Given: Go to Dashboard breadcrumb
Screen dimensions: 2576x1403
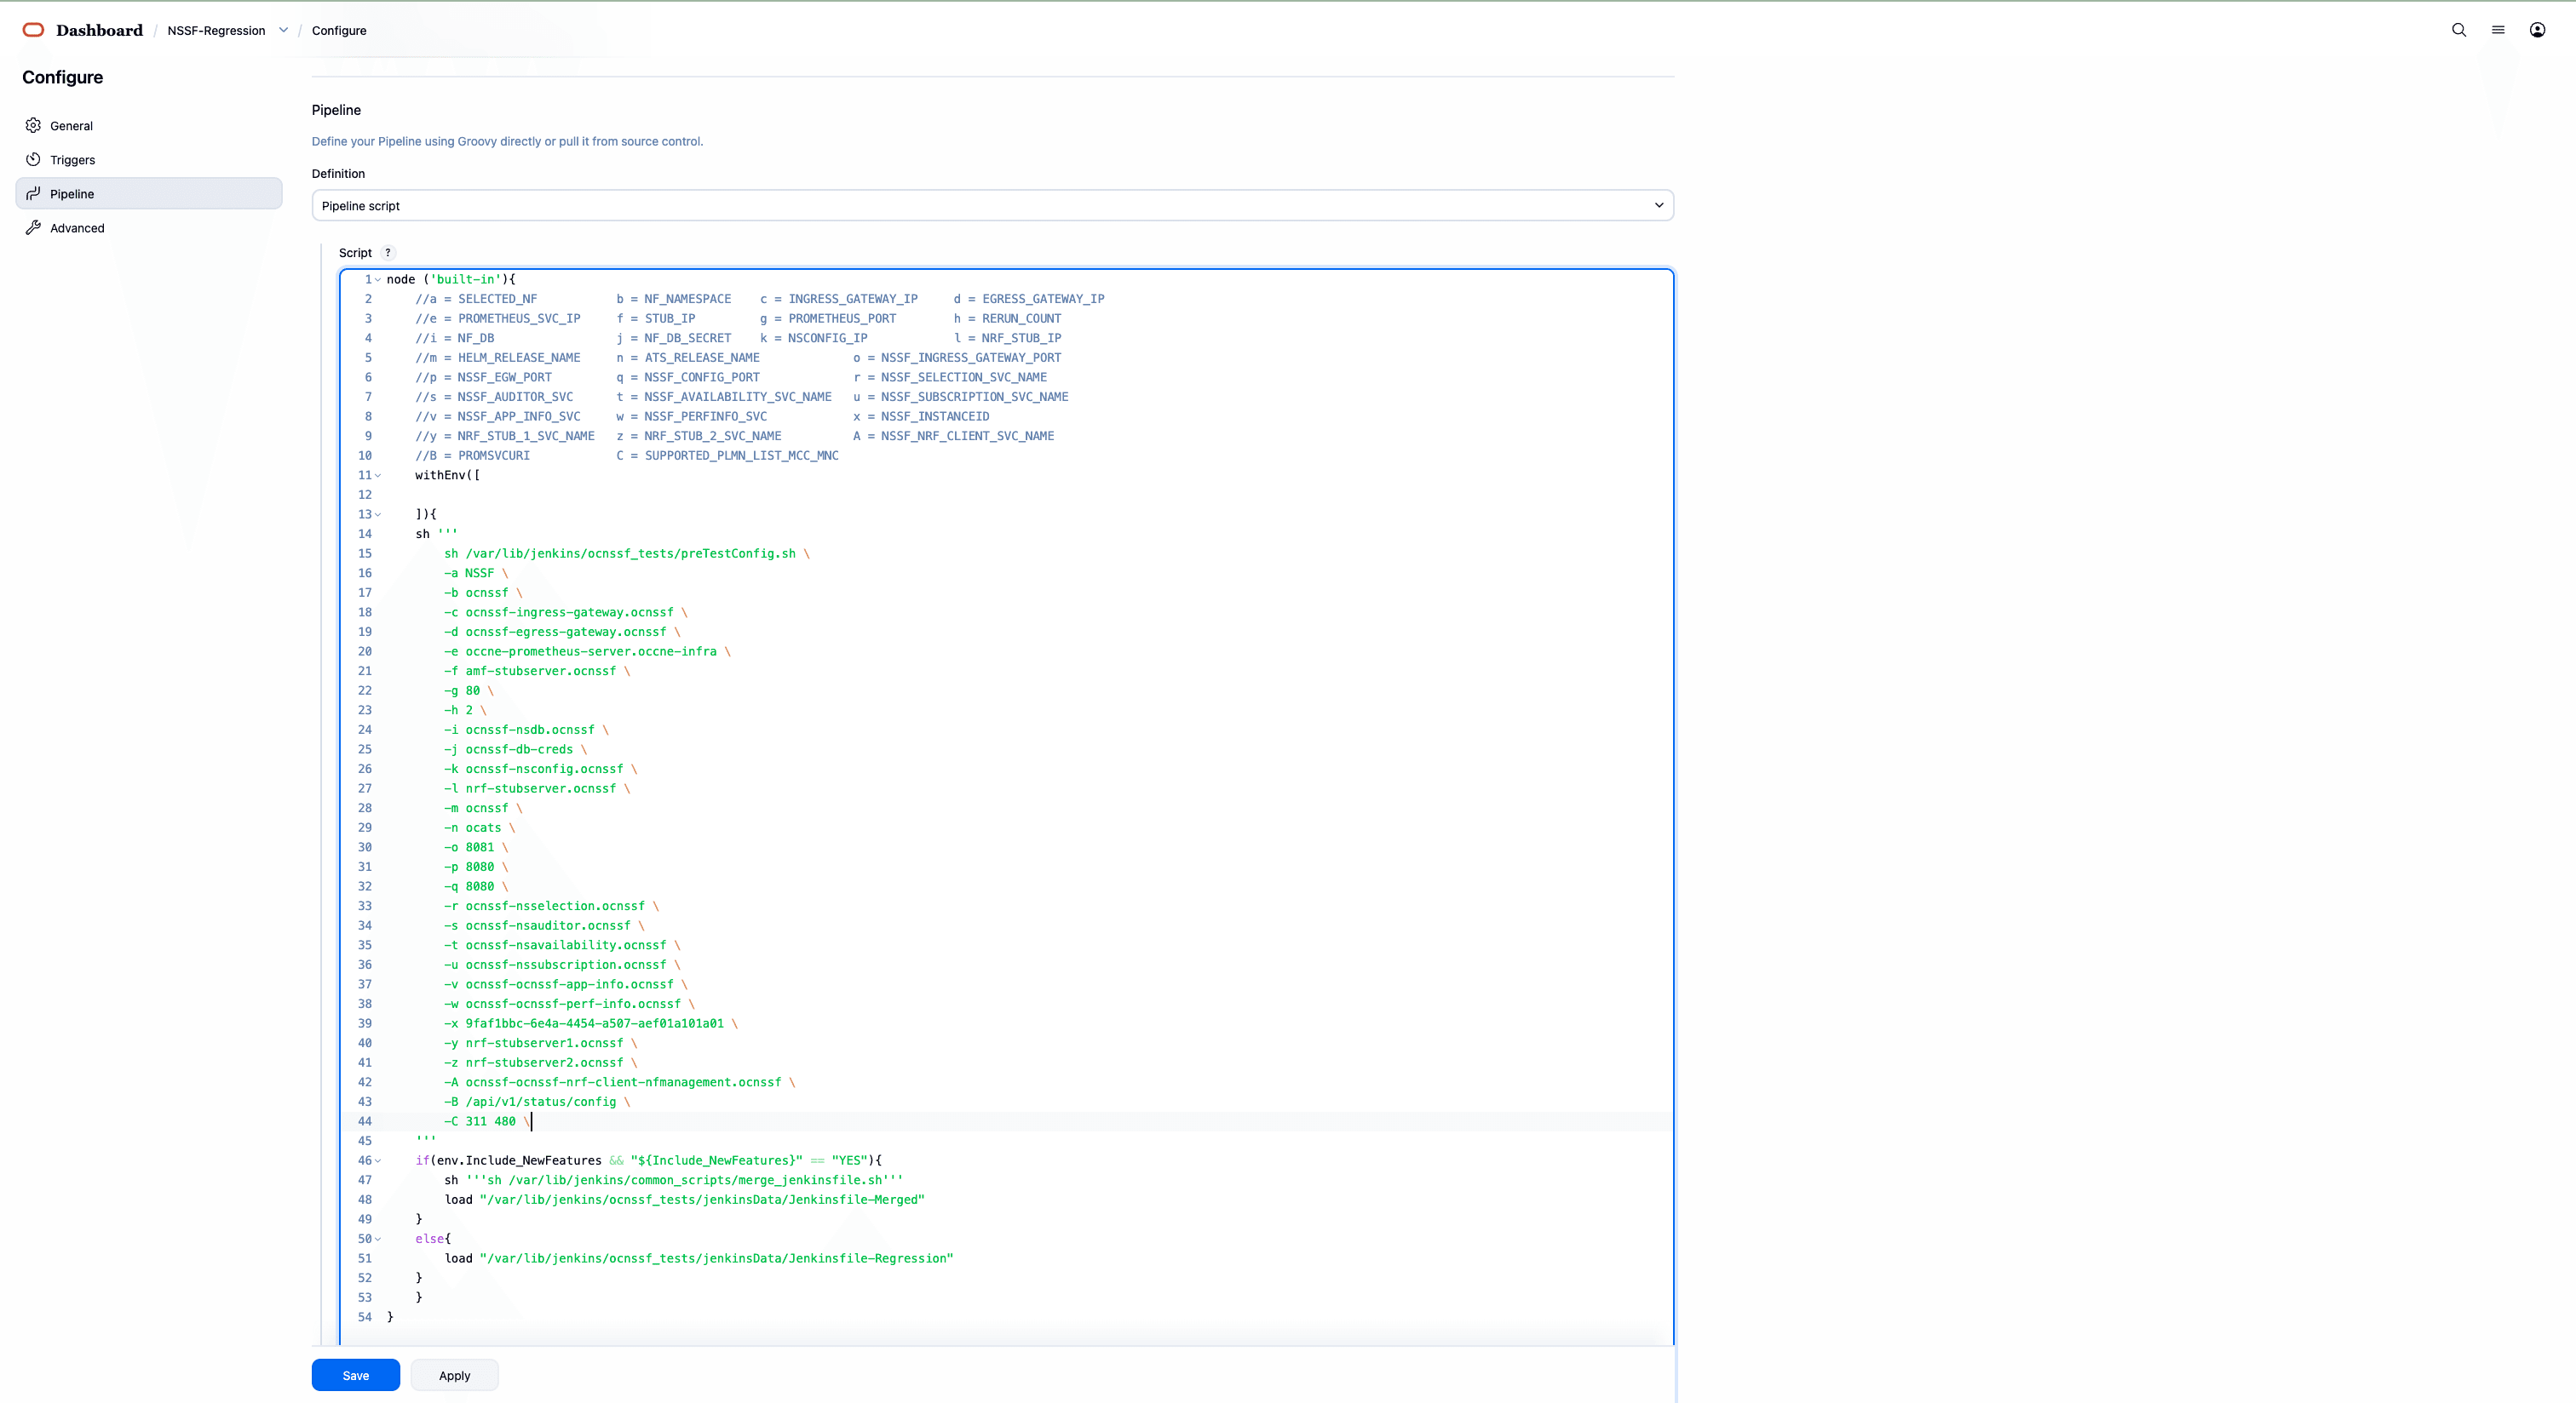Looking at the screenshot, I should pyautogui.click(x=99, y=30).
